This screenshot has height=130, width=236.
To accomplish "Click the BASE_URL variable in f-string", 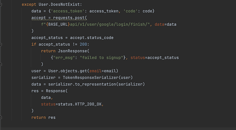I will (x=58, y=25).
